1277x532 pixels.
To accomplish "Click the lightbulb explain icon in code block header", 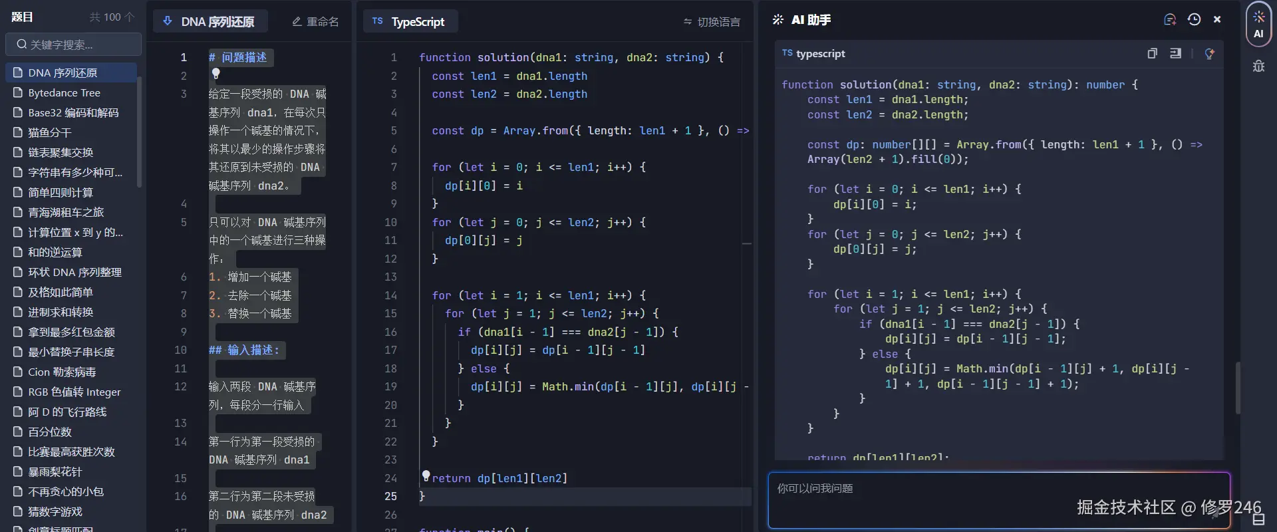I will [x=1209, y=53].
